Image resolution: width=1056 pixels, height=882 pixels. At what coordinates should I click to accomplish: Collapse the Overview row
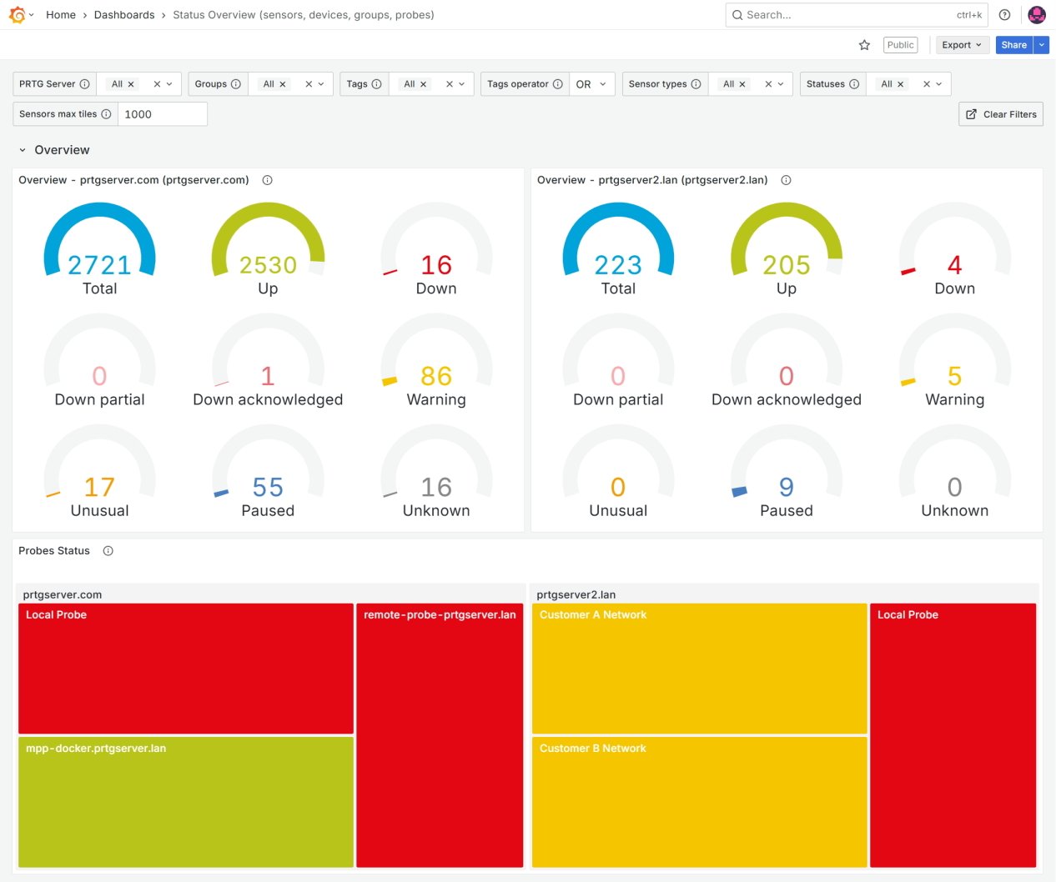tap(23, 150)
